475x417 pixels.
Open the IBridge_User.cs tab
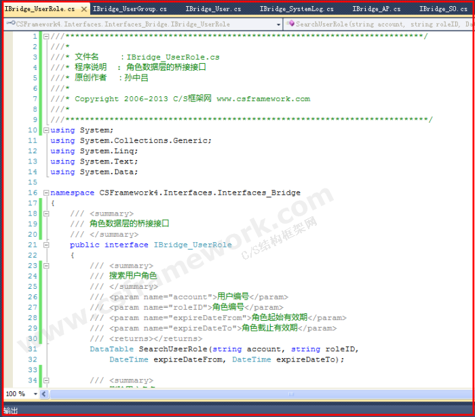tap(214, 9)
